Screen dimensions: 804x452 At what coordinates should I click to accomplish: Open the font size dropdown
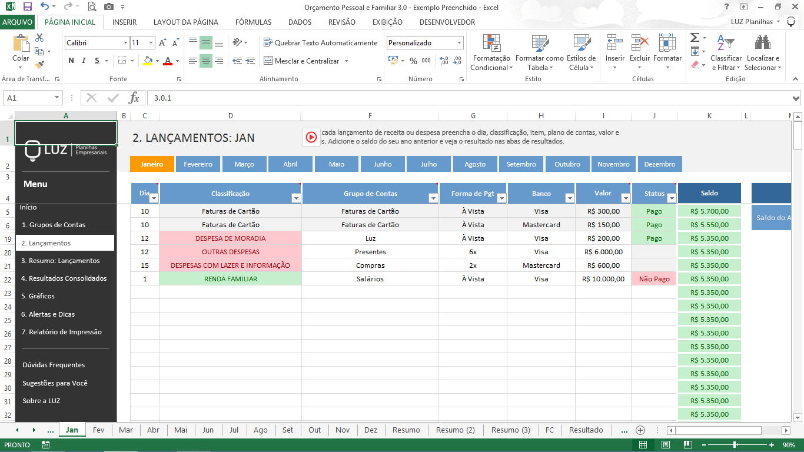click(149, 42)
